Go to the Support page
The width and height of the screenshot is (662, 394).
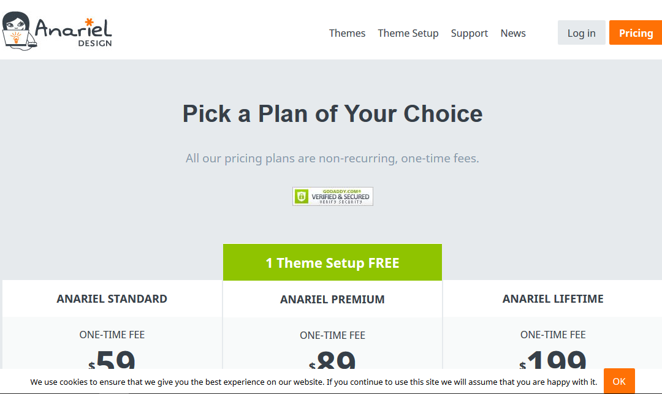[x=469, y=33]
